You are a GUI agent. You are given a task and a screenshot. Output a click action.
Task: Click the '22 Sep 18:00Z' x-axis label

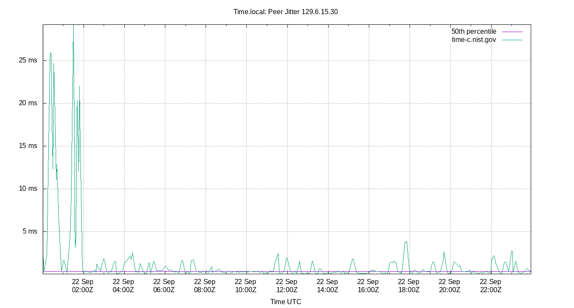409,286
